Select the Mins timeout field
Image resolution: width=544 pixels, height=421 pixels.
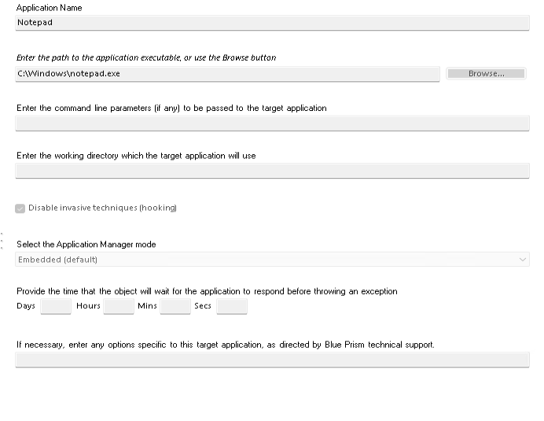175,306
